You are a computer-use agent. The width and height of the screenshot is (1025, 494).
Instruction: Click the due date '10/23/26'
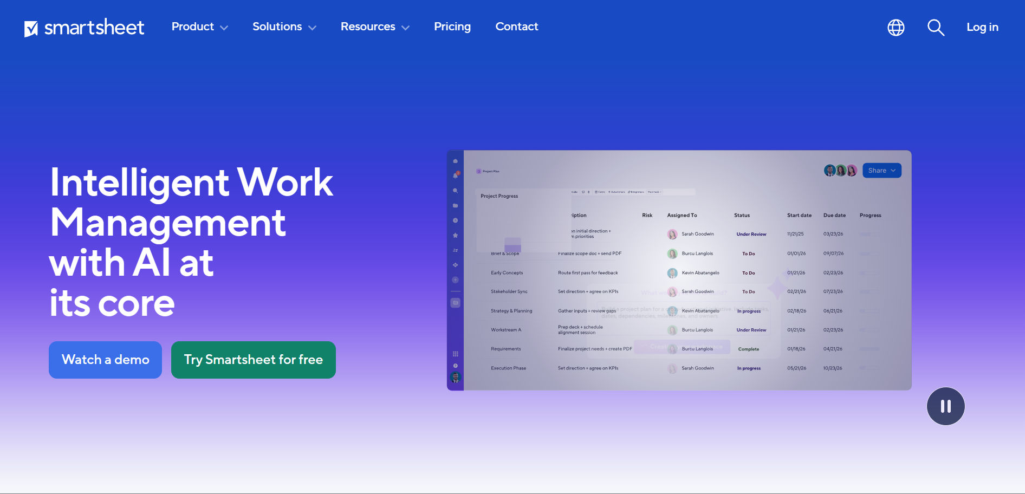(833, 368)
